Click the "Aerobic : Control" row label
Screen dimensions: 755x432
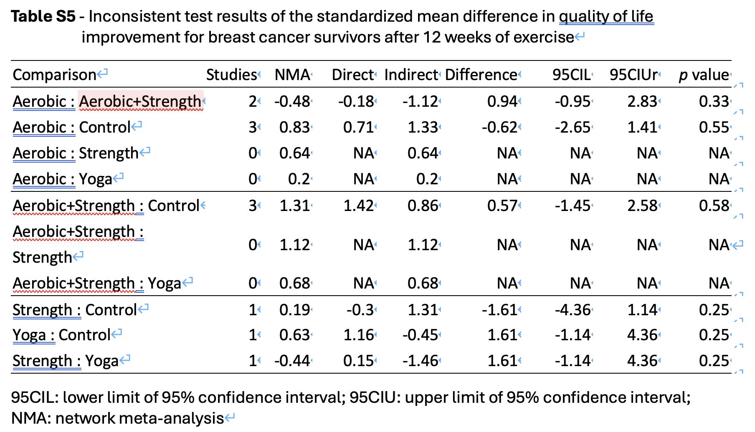pos(72,127)
